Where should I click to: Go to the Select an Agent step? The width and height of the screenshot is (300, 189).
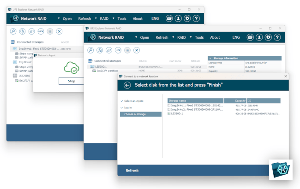click(x=134, y=101)
